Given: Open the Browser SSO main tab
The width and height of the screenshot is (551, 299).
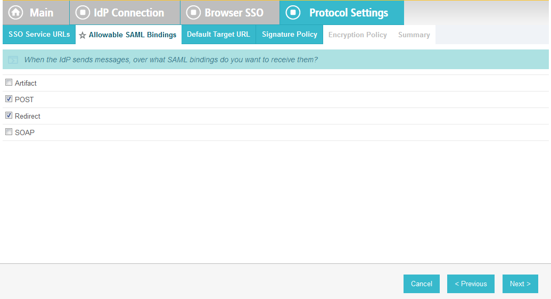Looking at the screenshot, I should pyautogui.click(x=230, y=13).
